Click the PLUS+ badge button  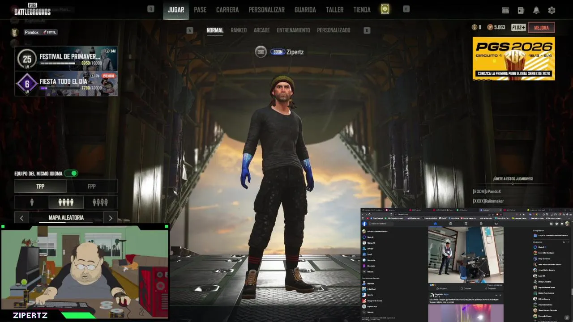coord(518,28)
